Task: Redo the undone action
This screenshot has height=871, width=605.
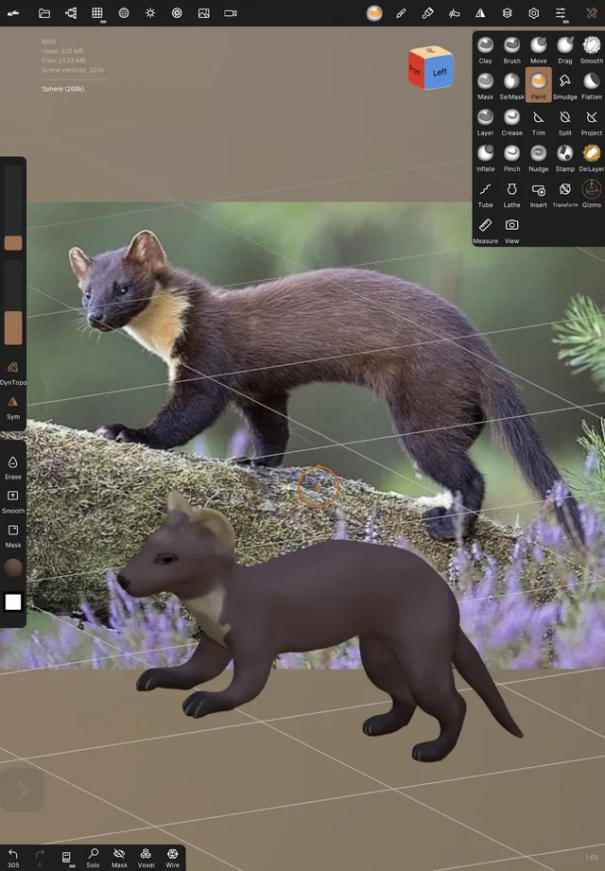Action: 40,857
